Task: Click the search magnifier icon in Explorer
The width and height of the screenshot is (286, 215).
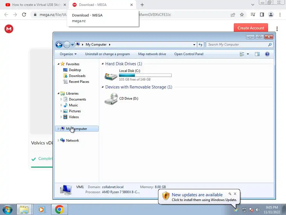Action: [x=270, y=45]
